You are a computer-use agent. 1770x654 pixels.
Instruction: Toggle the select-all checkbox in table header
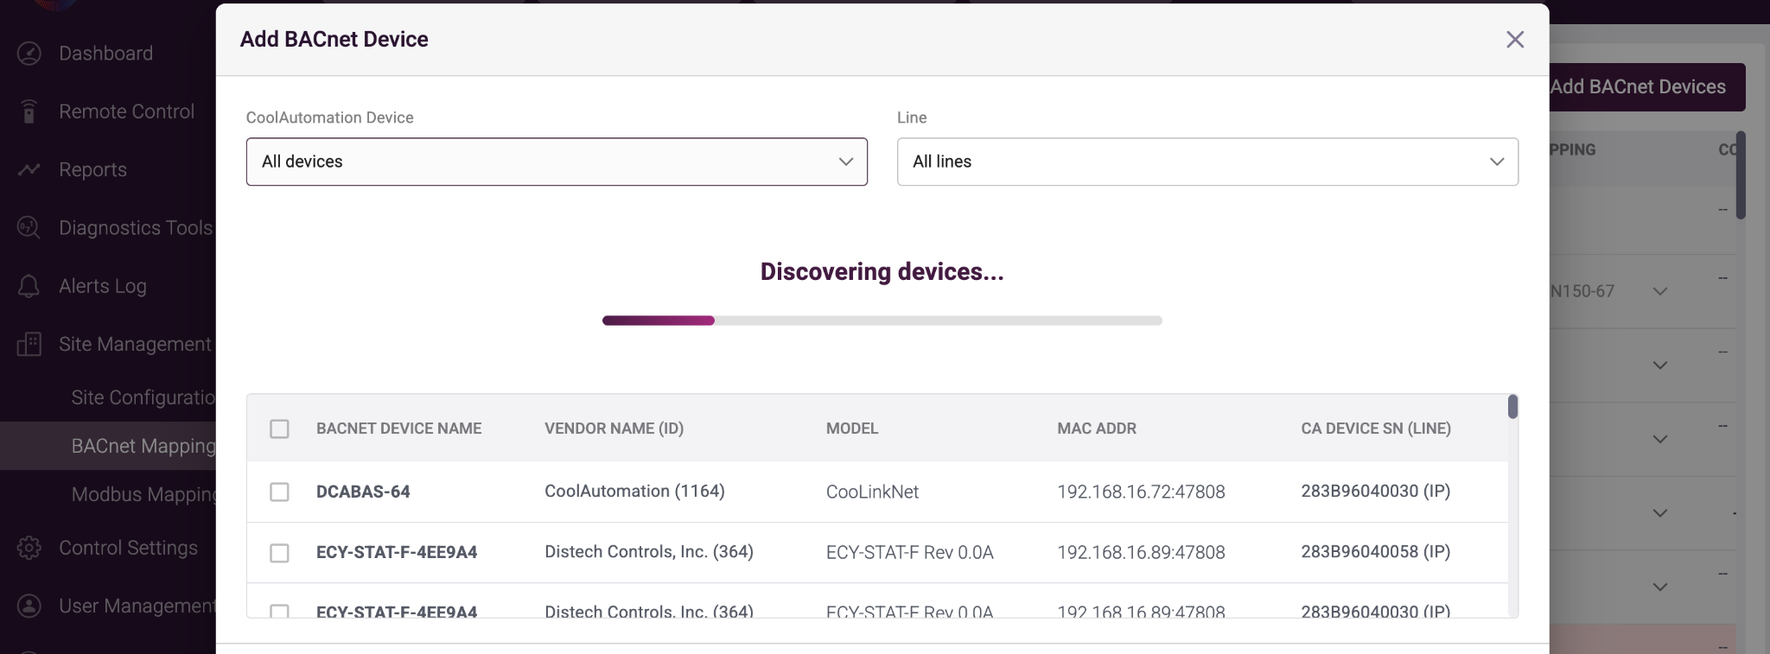(279, 429)
